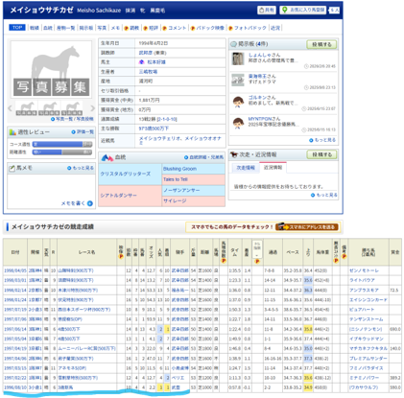Switch to the 近況情報 sub-tab
Image resolution: width=404 pixels, height=398 pixels.
pos(273,168)
